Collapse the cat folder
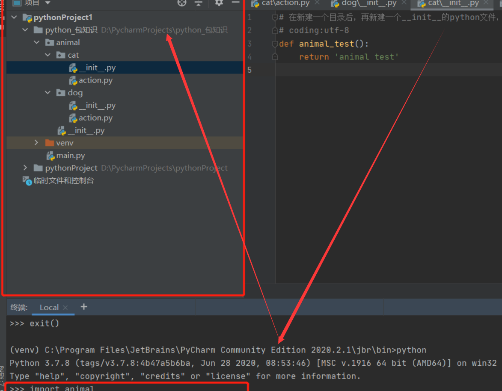 point(48,55)
